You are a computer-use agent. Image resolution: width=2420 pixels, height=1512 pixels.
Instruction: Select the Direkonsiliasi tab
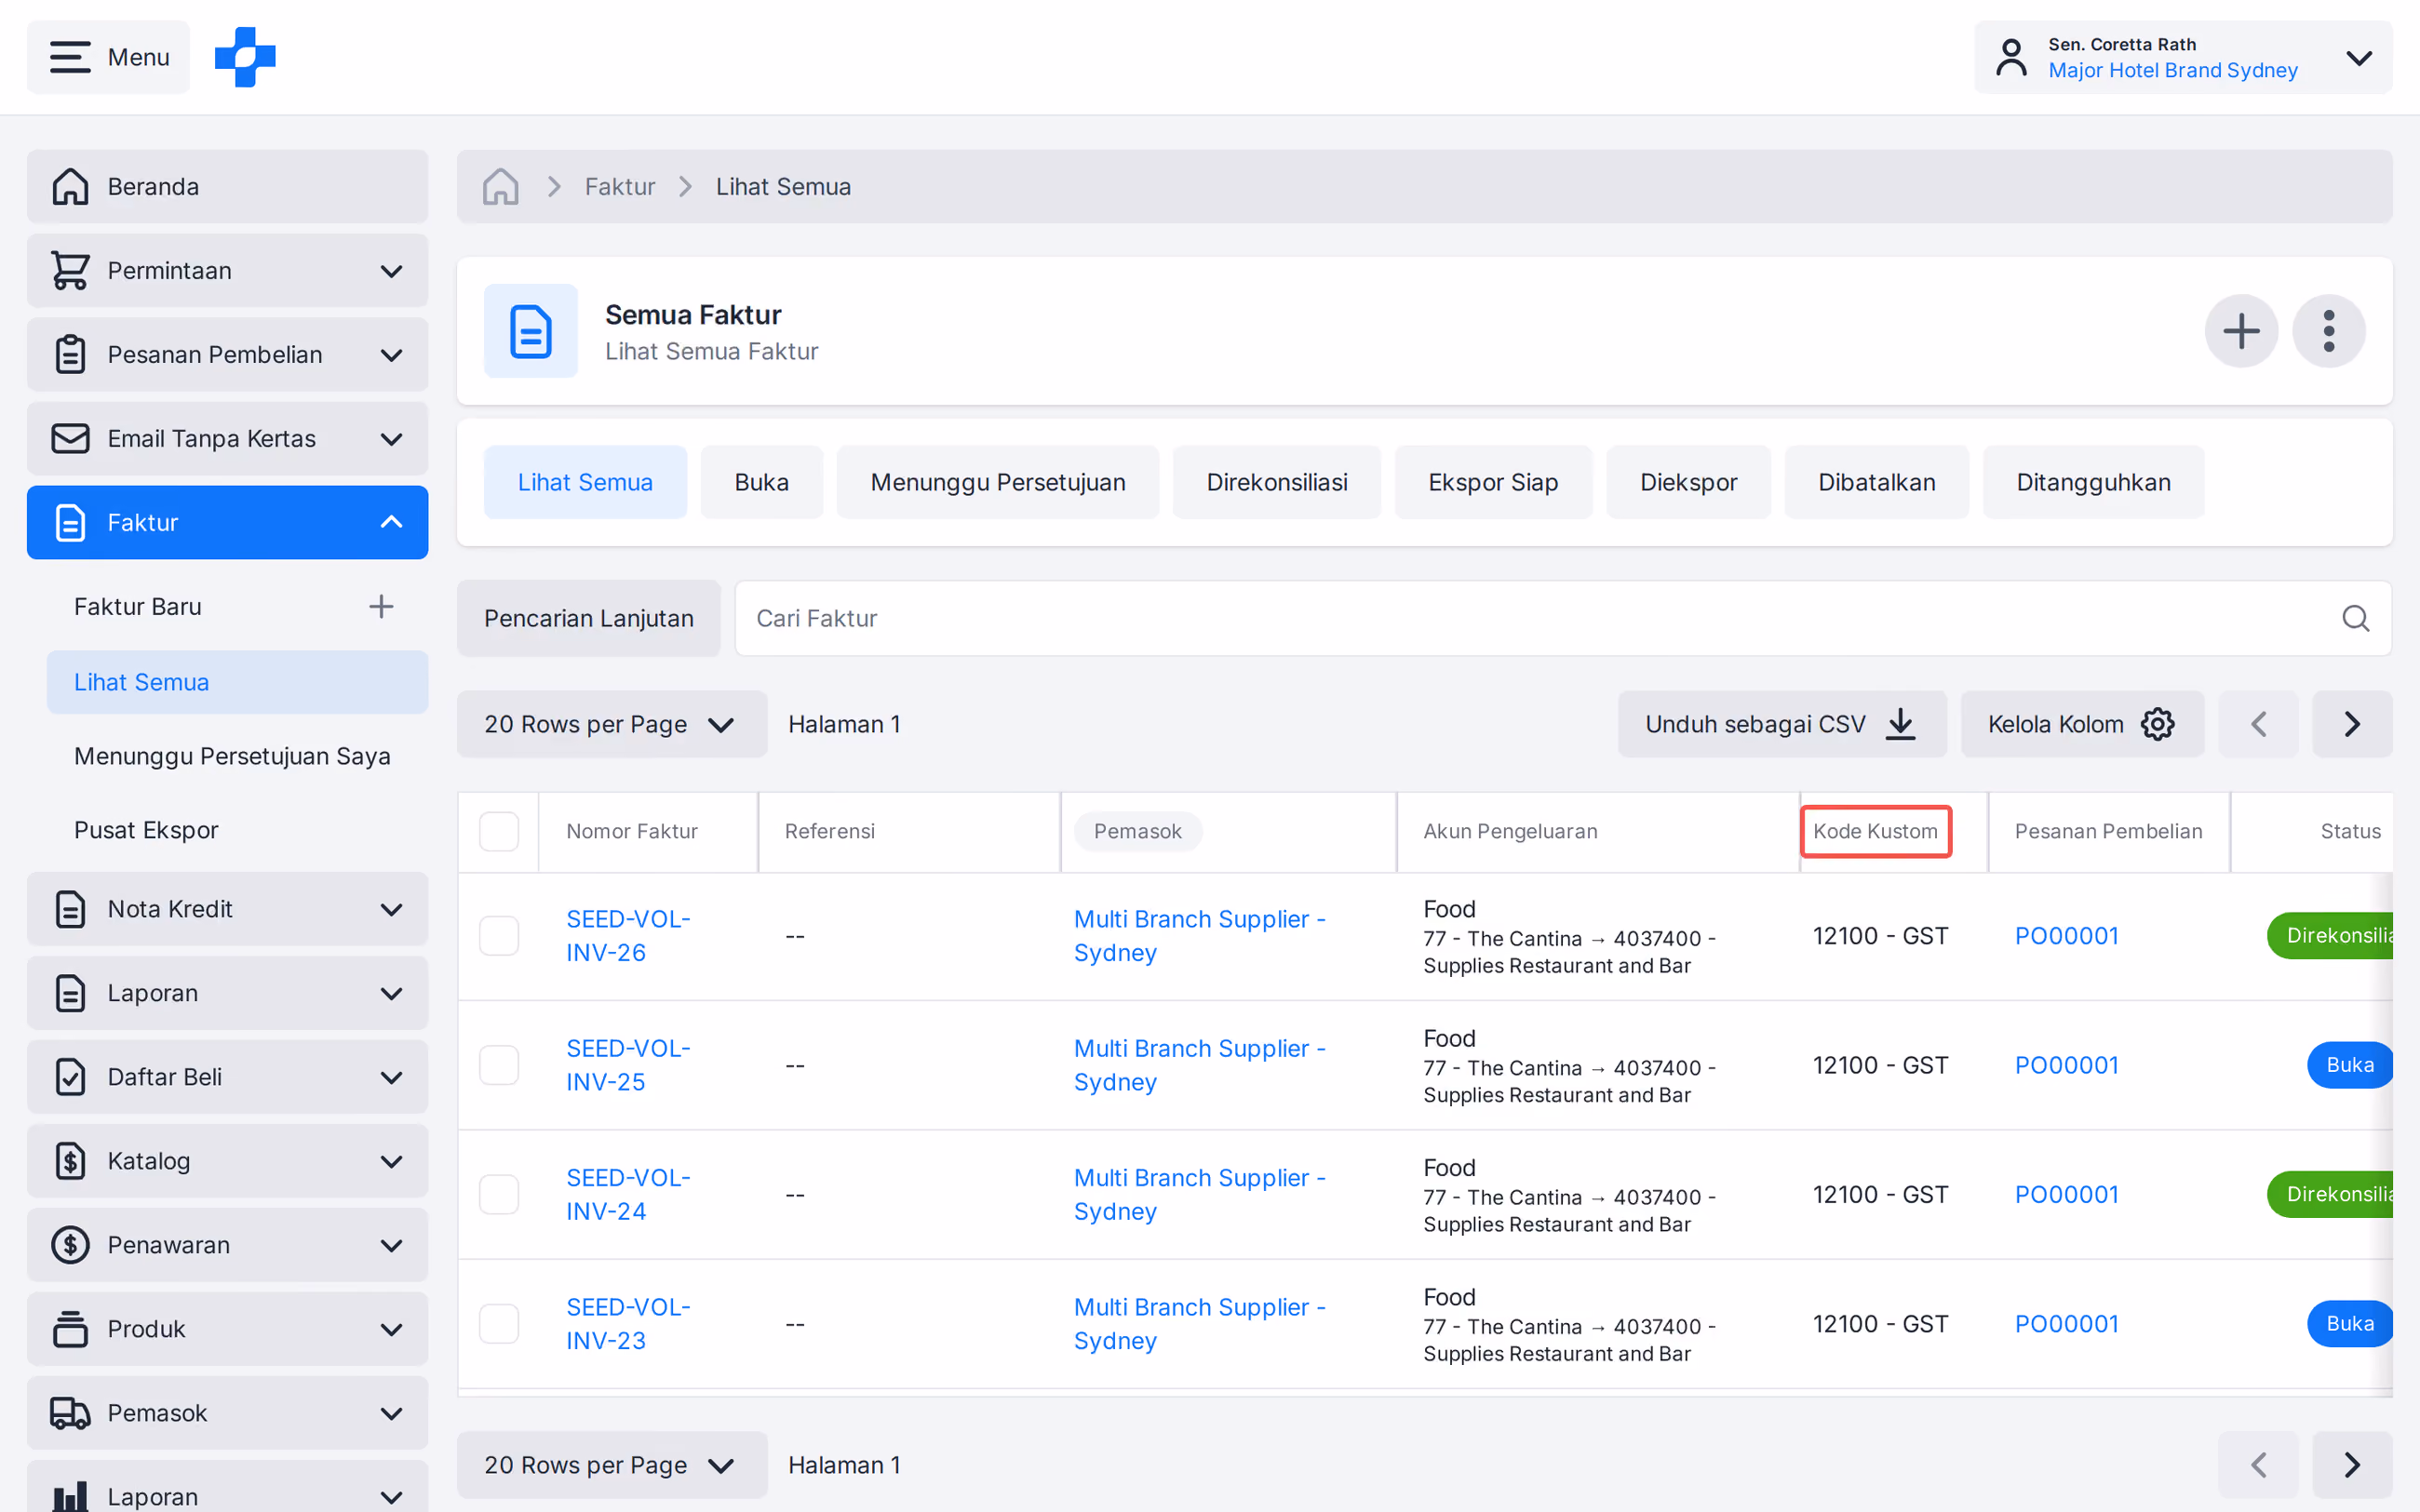click(x=1276, y=482)
